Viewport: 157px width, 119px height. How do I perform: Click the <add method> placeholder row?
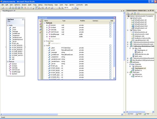pyautogui.click(x=55, y=39)
